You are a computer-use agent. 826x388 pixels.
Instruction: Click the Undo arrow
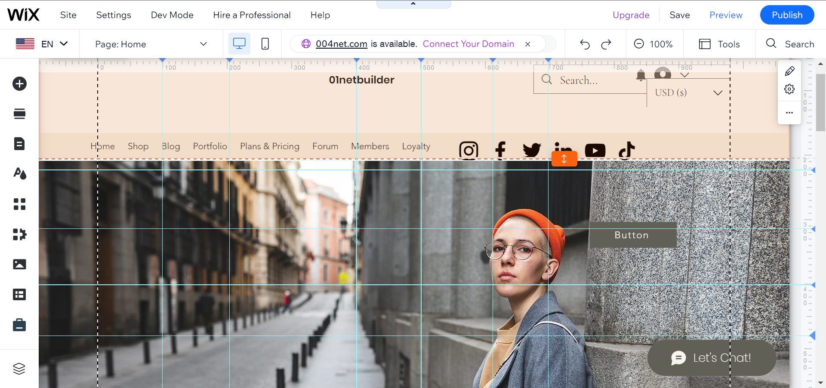(x=585, y=44)
